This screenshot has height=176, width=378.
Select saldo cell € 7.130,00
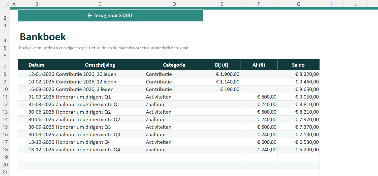tap(299, 135)
